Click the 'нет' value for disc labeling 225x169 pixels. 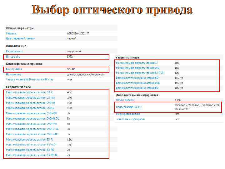177,114
